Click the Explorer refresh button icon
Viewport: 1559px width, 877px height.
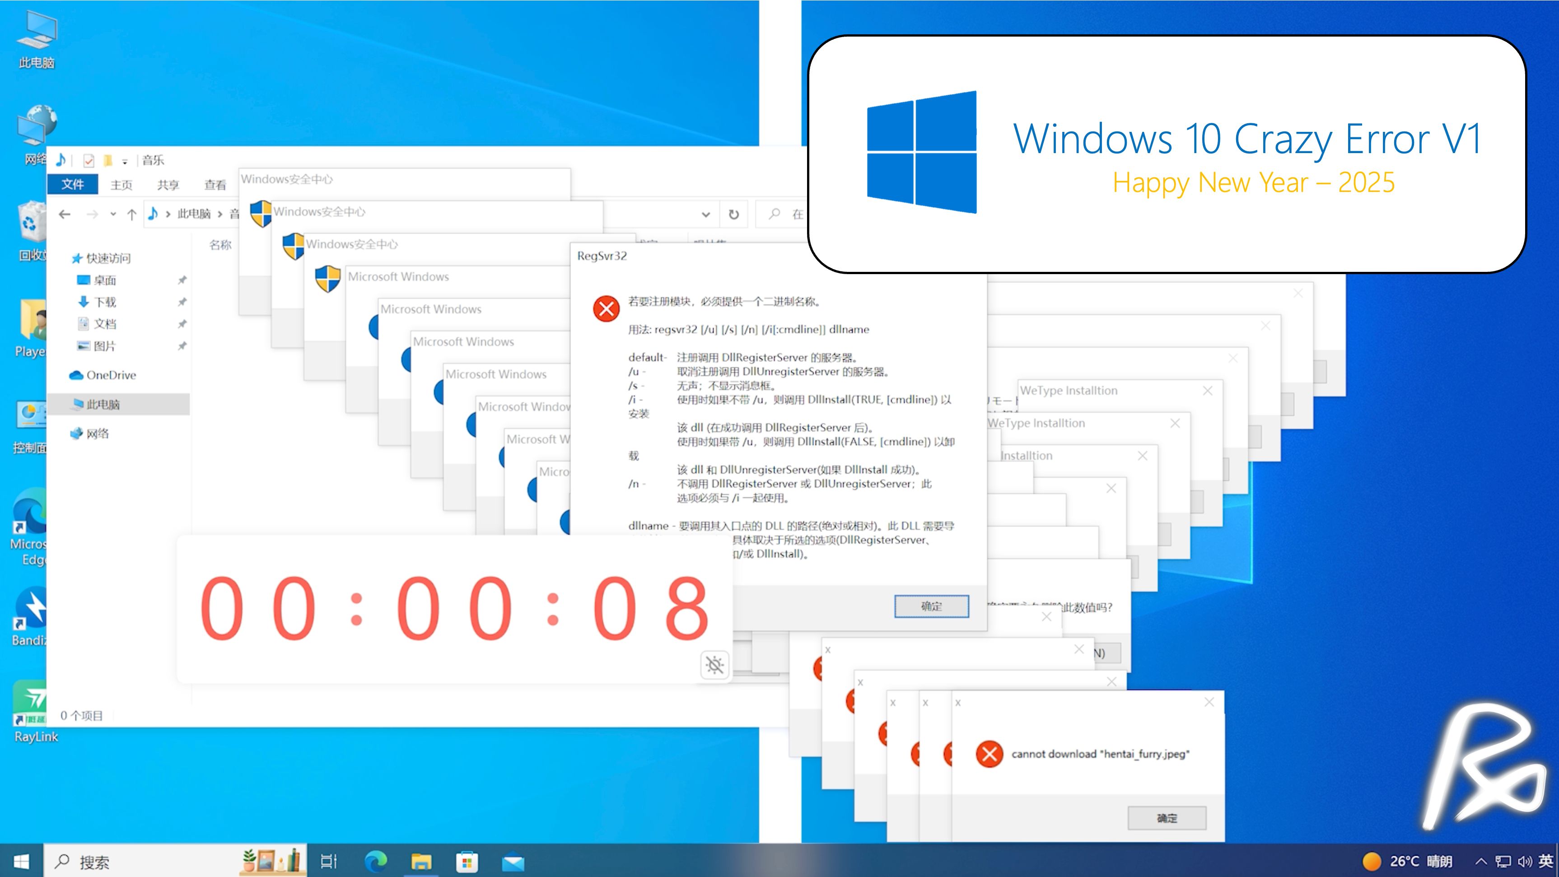click(x=733, y=214)
